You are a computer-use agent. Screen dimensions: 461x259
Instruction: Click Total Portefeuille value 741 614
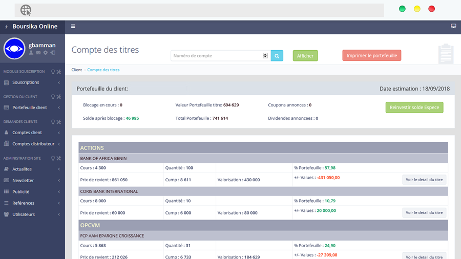click(x=220, y=118)
